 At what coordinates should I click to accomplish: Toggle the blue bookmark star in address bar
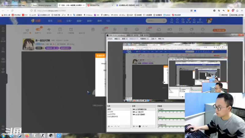(x=195, y=11)
